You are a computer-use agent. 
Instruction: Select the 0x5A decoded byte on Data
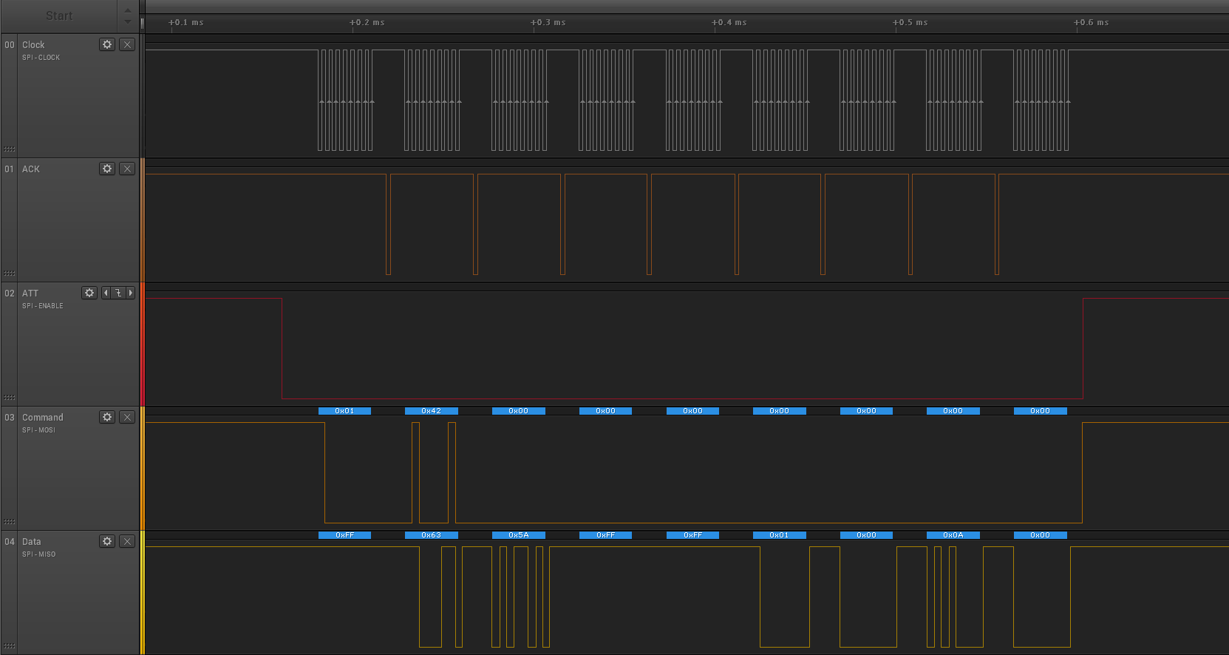(x=518, y=535)
